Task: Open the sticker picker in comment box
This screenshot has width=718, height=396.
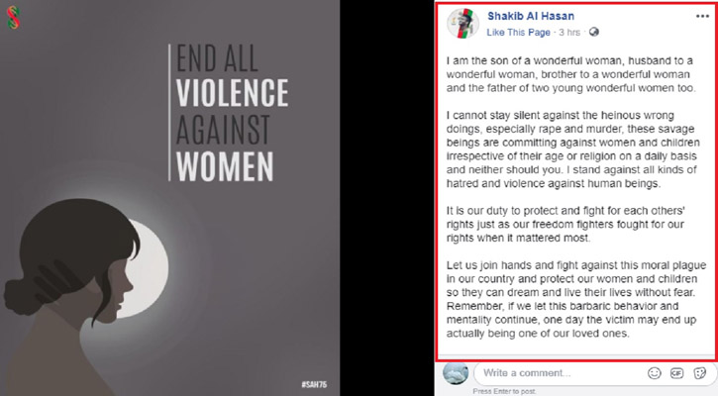Action: (700, 373)
